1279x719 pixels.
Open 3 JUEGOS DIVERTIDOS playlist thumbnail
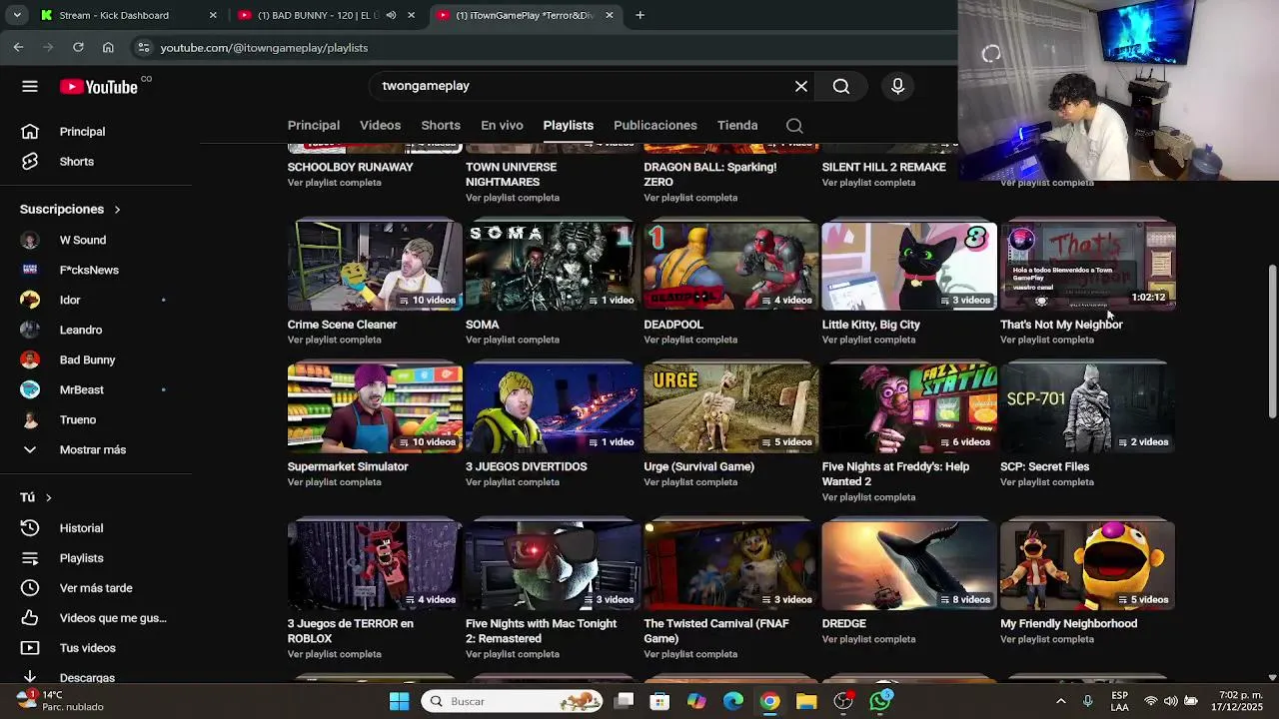[x=553, y=407]
